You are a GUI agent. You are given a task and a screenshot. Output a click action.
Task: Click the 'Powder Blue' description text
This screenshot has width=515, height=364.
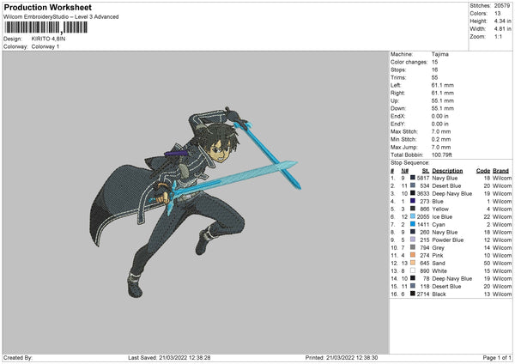448,240
